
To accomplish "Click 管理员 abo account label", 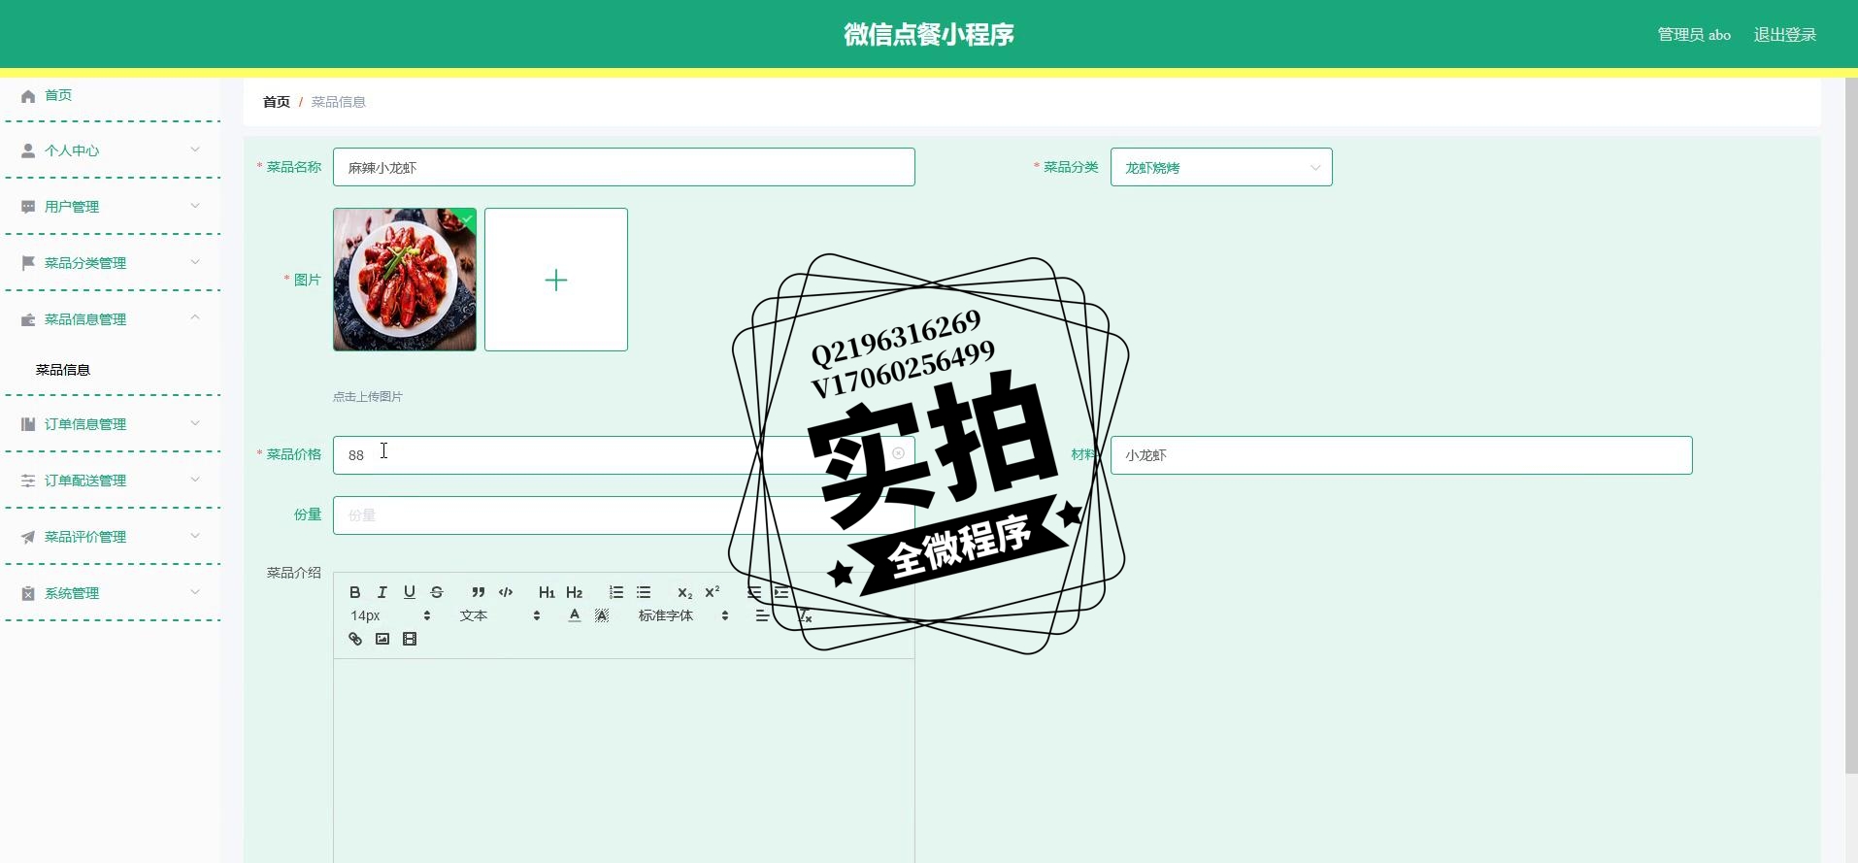I will pyautogui.click(x=1694, y=34).
